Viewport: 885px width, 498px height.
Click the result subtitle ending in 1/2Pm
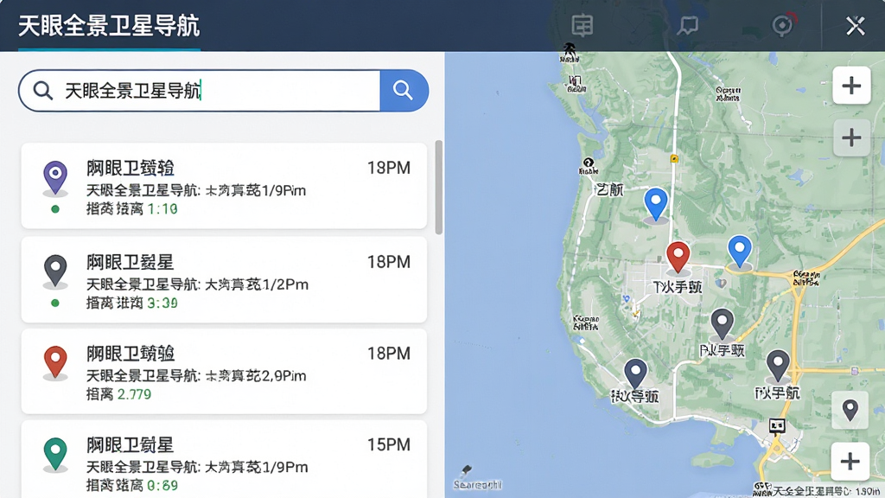tap(198, 284)
